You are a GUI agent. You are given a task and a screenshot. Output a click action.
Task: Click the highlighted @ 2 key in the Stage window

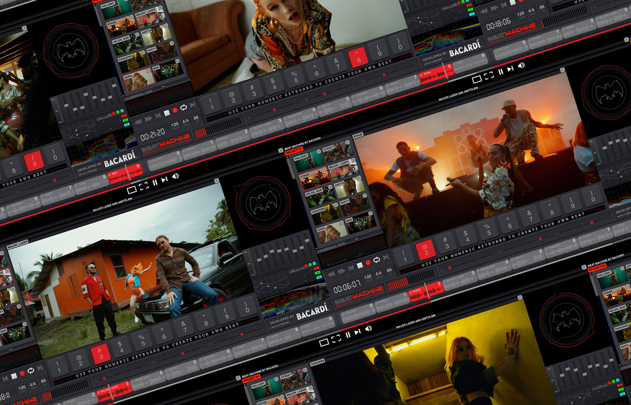coord(424,249)
